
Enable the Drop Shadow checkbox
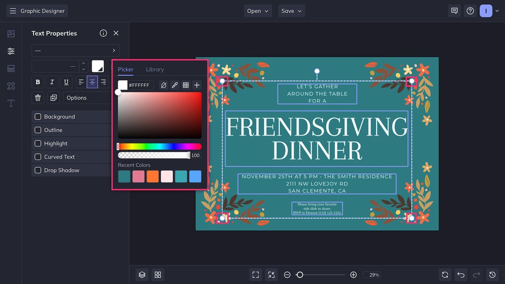click(x=37, y=170)
